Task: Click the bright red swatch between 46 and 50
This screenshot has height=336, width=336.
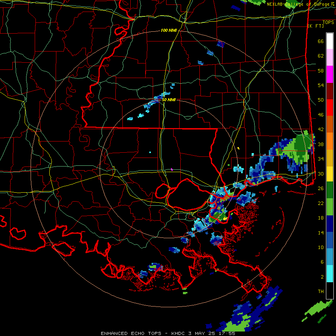Action: point(330,108)
